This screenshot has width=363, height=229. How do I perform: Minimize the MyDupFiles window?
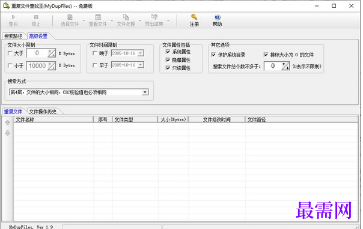pos(317,6)
